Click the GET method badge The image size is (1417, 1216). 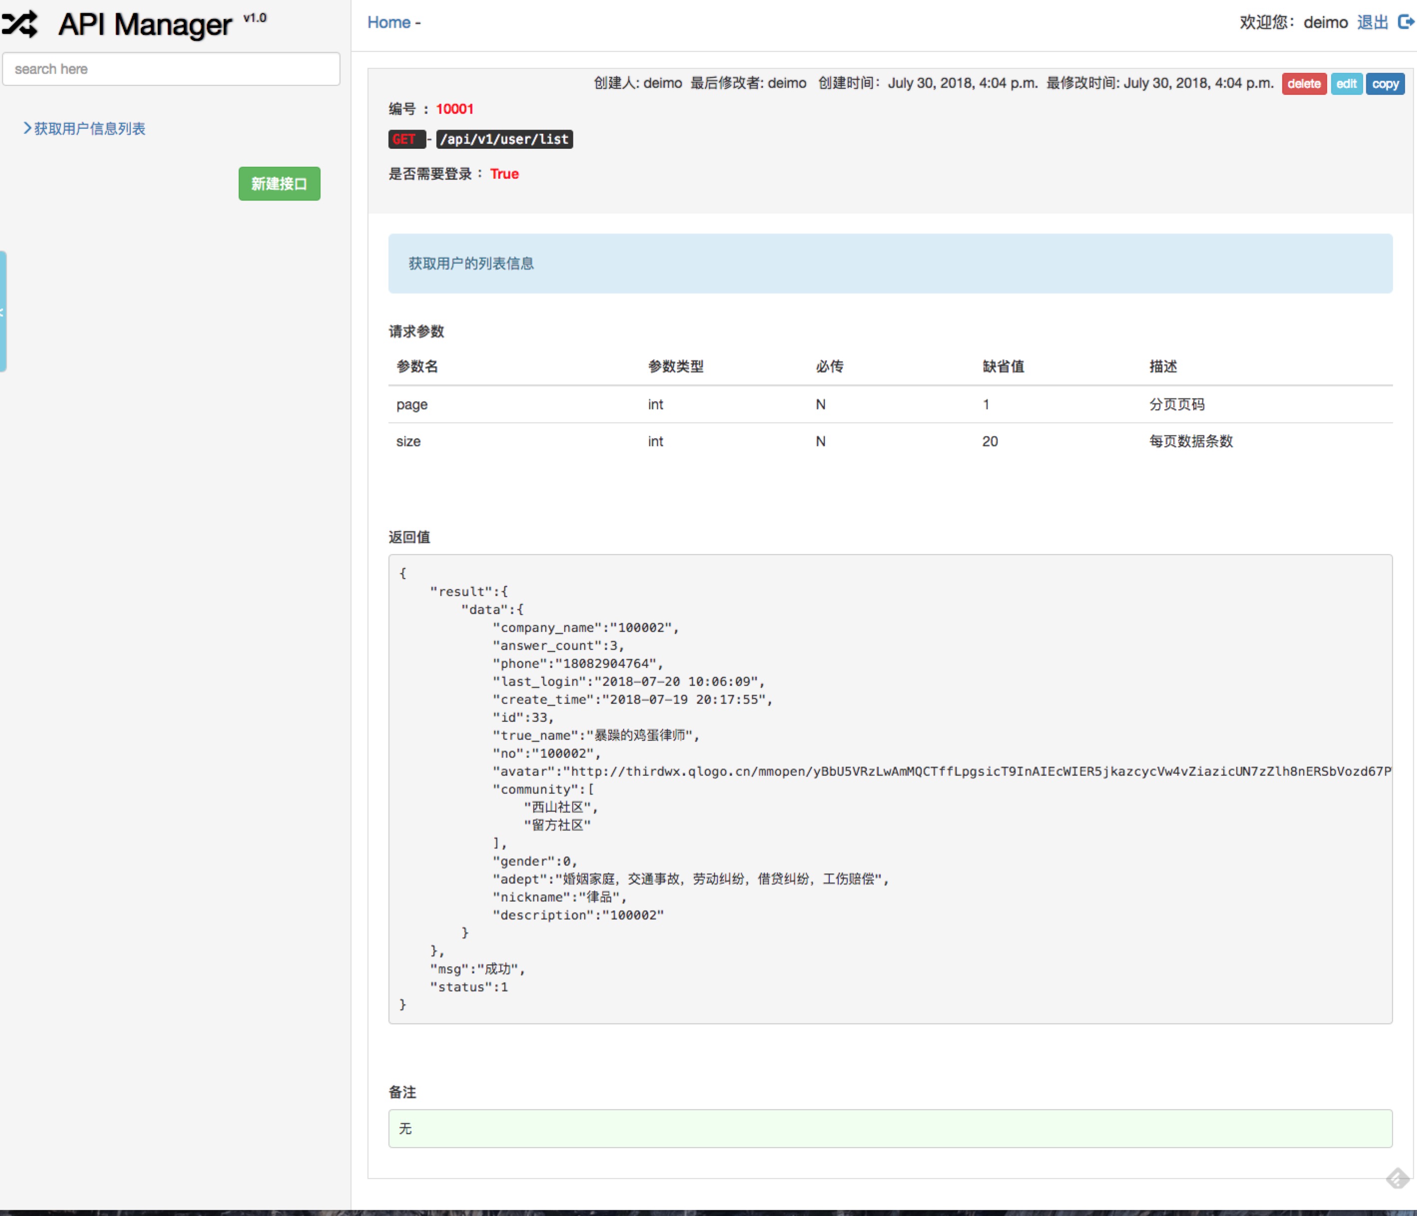(x=406, y=139)
